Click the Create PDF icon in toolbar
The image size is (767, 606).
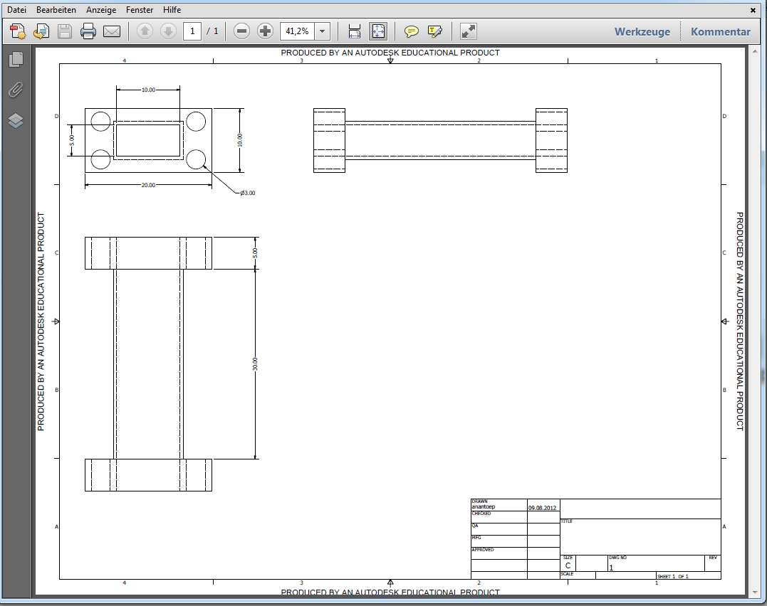pyautogui.click(x=18, y=31)
